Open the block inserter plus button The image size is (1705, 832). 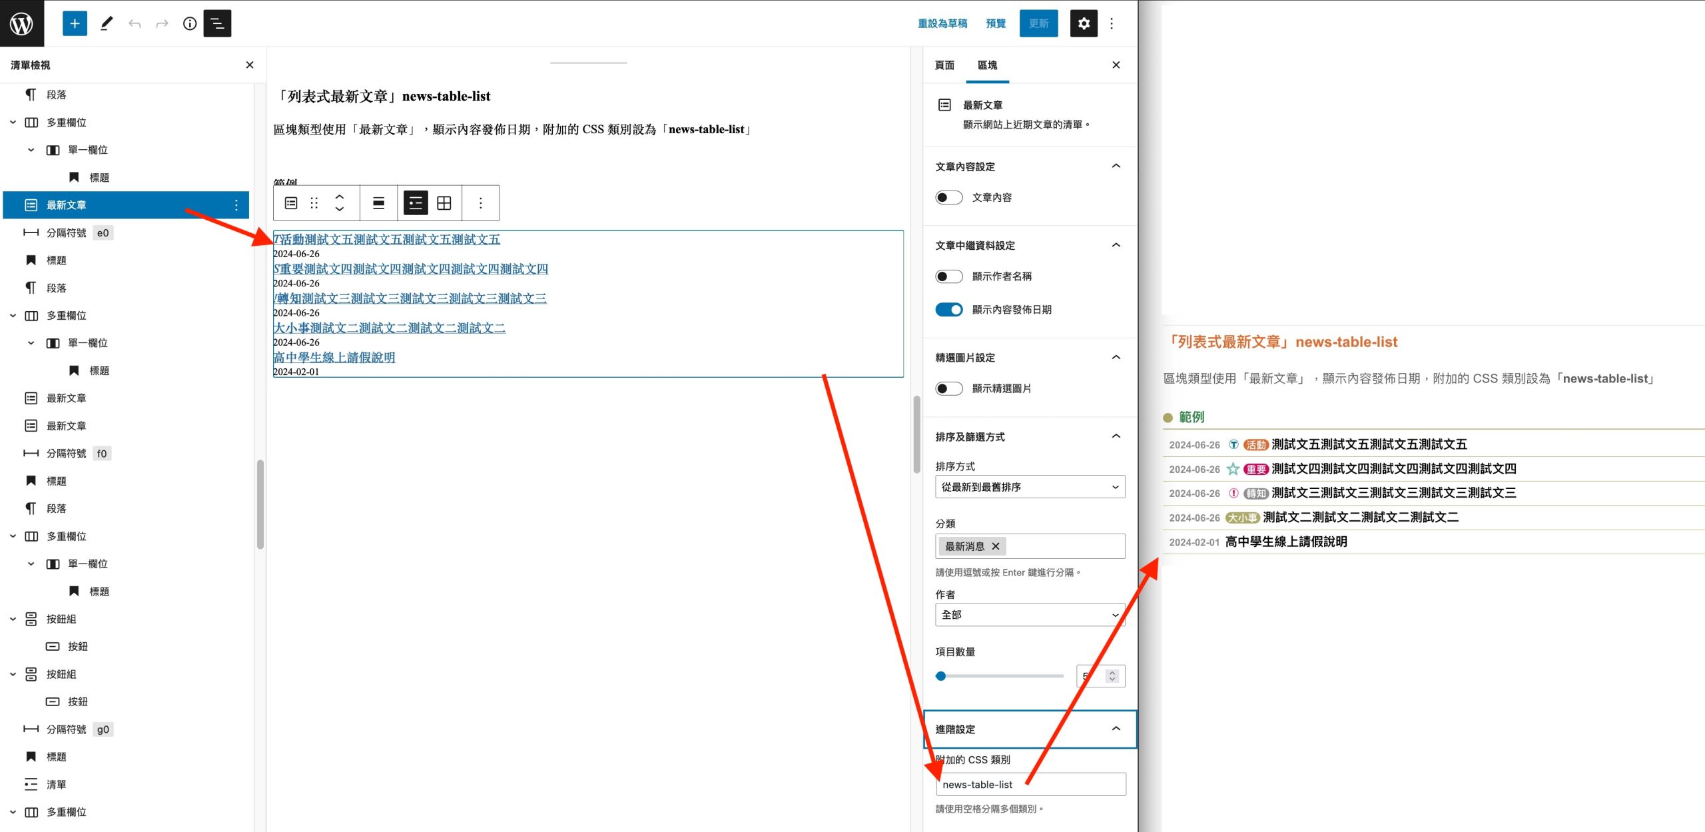tap(75, 23)
